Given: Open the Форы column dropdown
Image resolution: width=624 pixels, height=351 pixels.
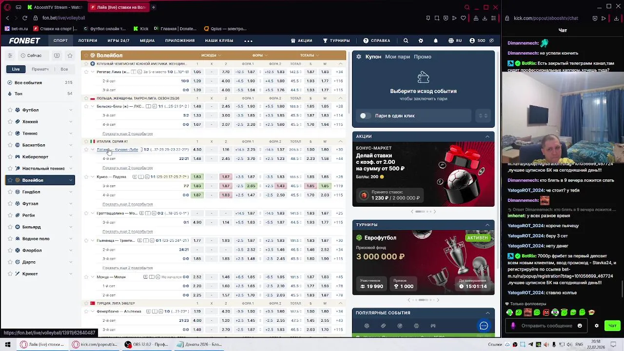Looking at the screenshot, I should pyautogui.click(x=260, y=55).
